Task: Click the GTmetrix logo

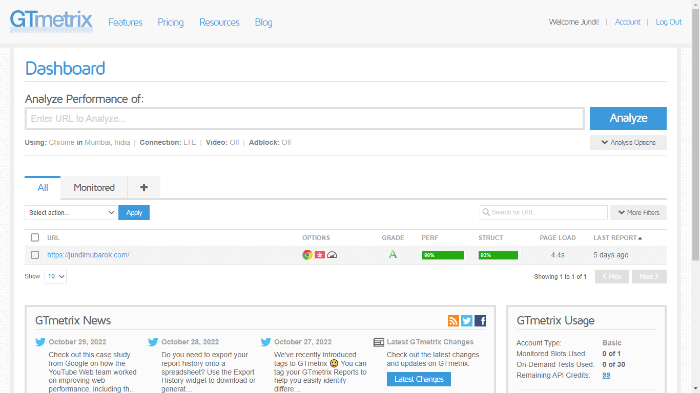Action: [x=51, y=21]
